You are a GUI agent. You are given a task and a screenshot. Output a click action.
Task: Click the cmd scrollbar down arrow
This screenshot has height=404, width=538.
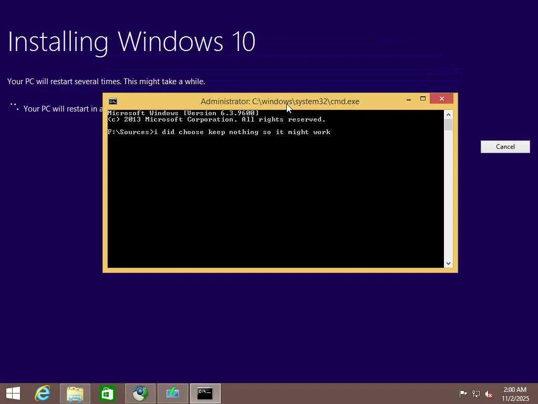click(x=449, y=264)
